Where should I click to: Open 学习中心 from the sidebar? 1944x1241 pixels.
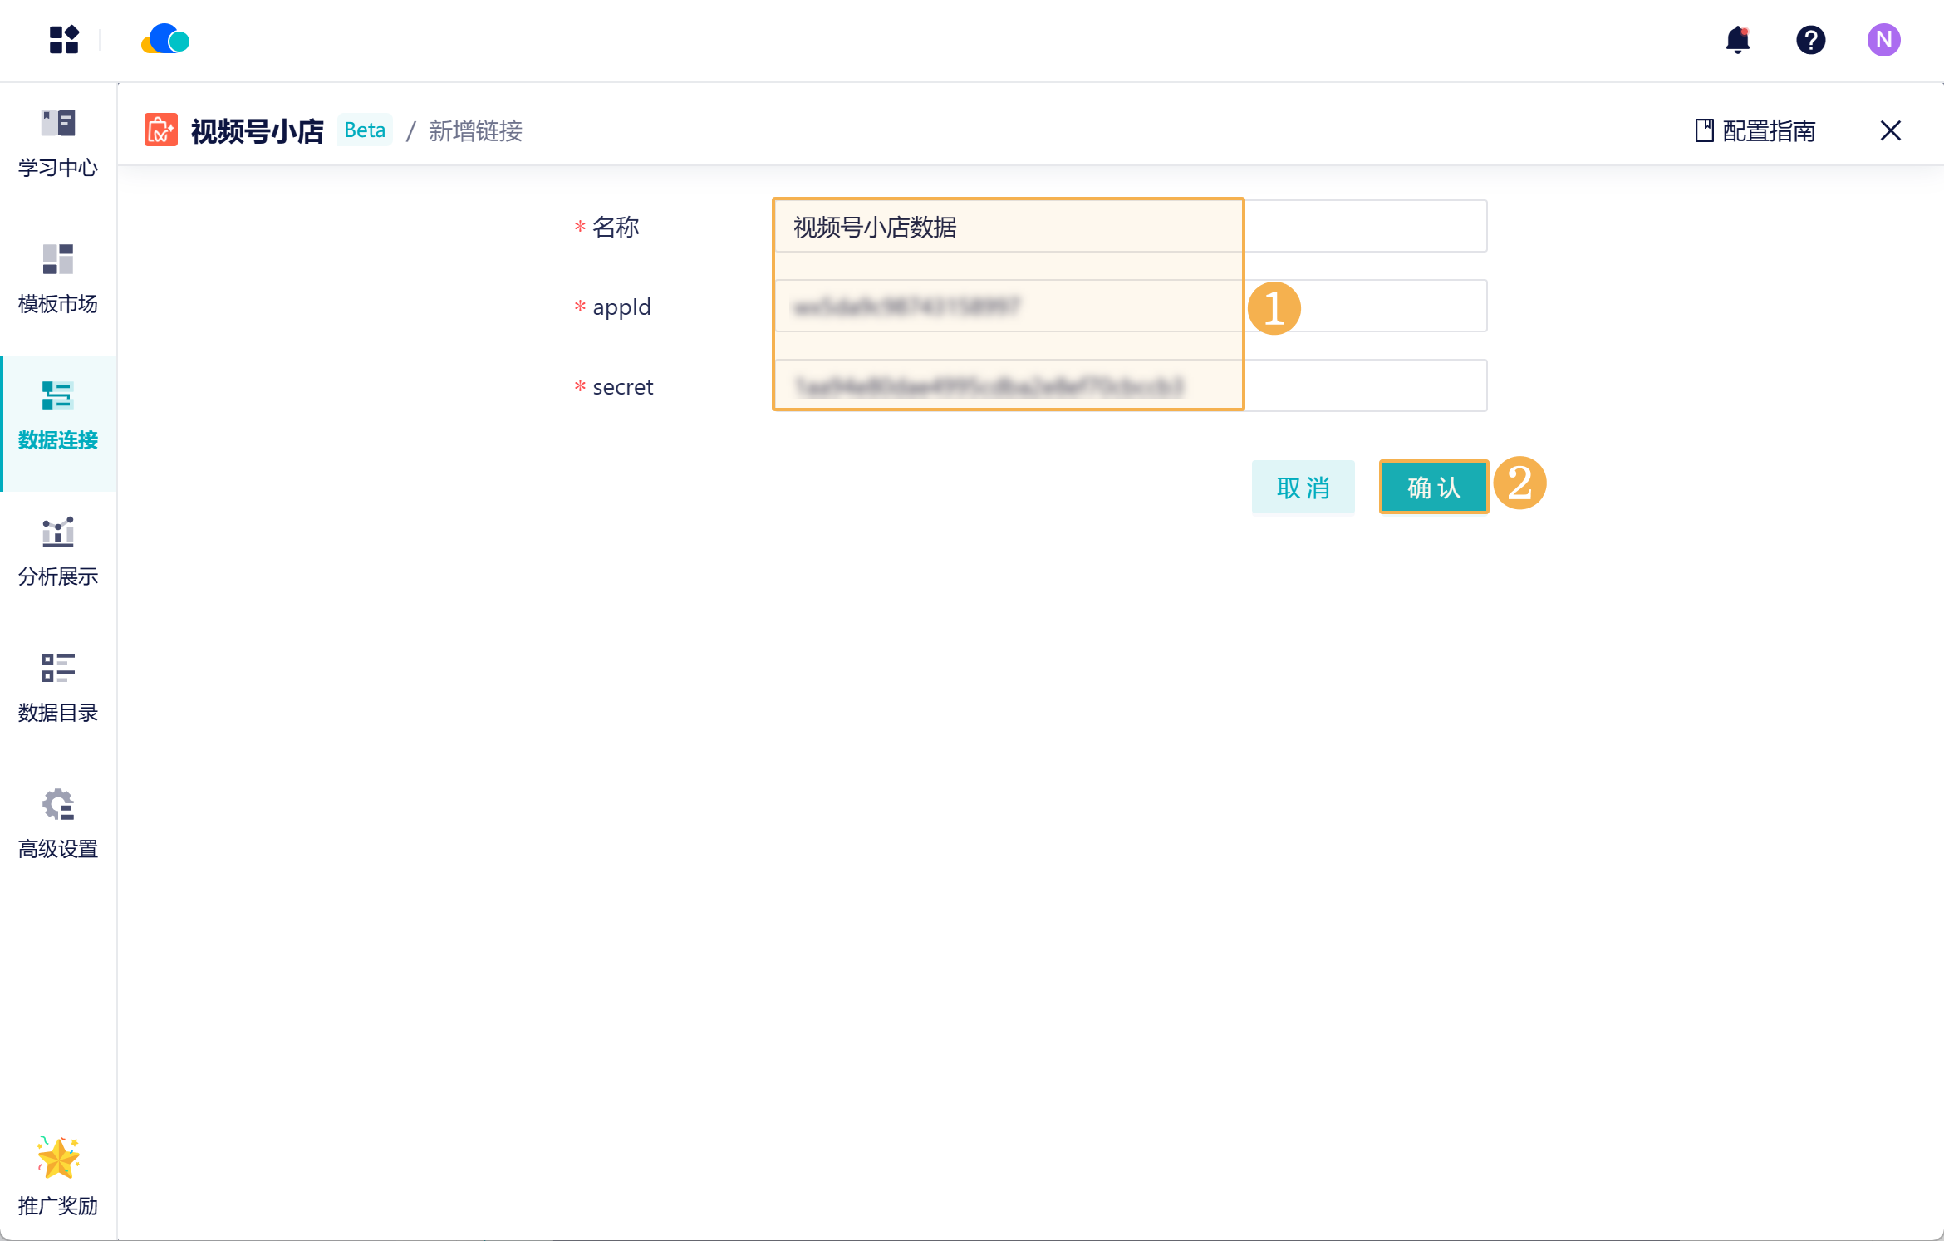tap(57, 140)
